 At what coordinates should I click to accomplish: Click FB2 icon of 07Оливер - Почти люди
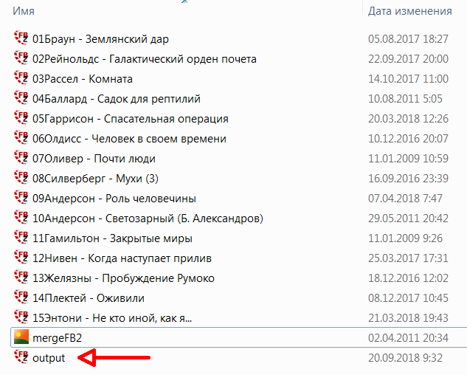pyautogui.click(x=21, y=158)
